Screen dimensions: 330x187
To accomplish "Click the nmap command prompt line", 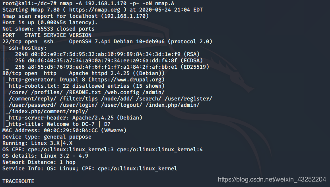I will [x=88, y=3].
